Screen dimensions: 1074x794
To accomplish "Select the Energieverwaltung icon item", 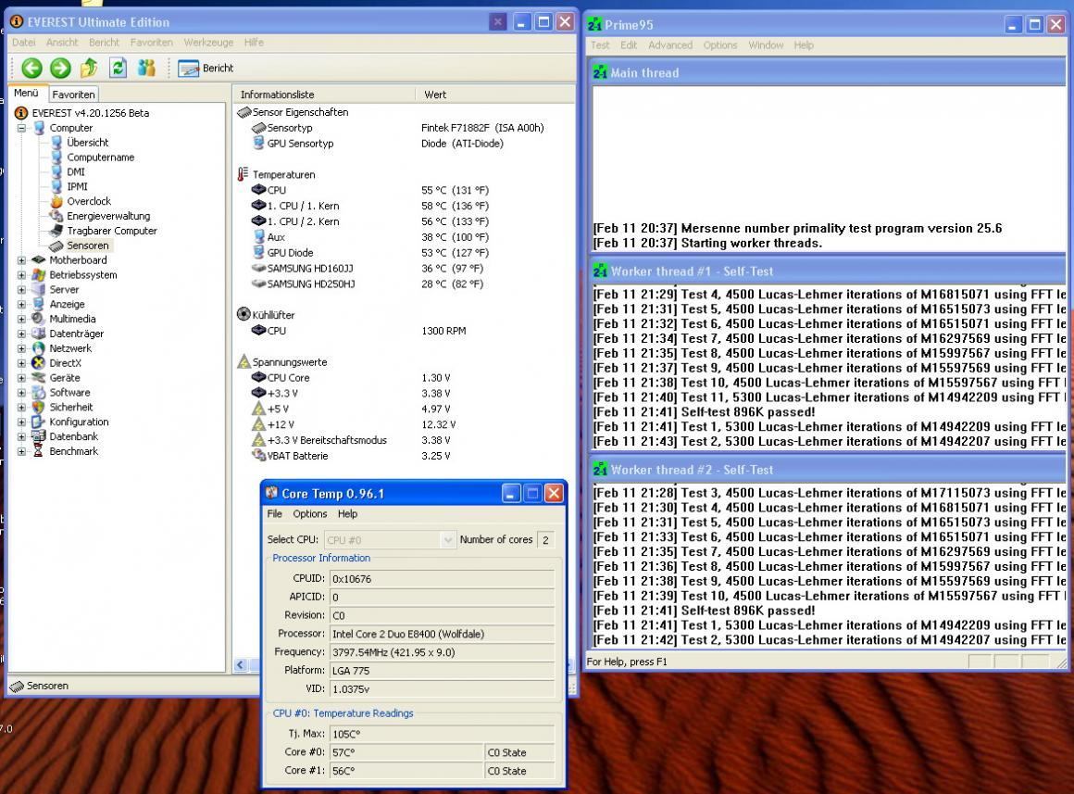I will pyautogui.click(x=56, y=216).
